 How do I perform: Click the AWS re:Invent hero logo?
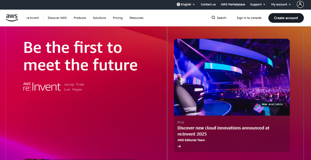pyautogui.click(x=42, y=87)
